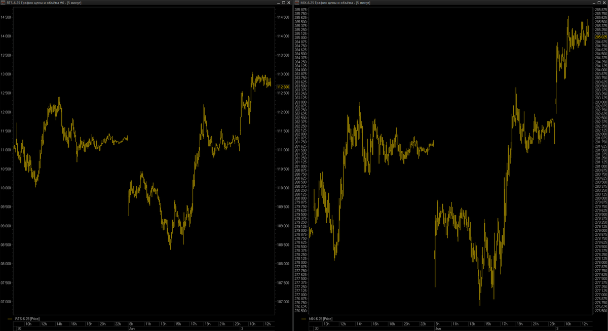The image size is (608, 331).
Task: Close the MIX-6.25 chart window
Action: coord(603,3)
